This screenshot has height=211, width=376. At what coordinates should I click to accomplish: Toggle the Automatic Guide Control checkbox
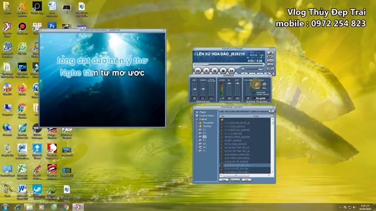point(254,93)
